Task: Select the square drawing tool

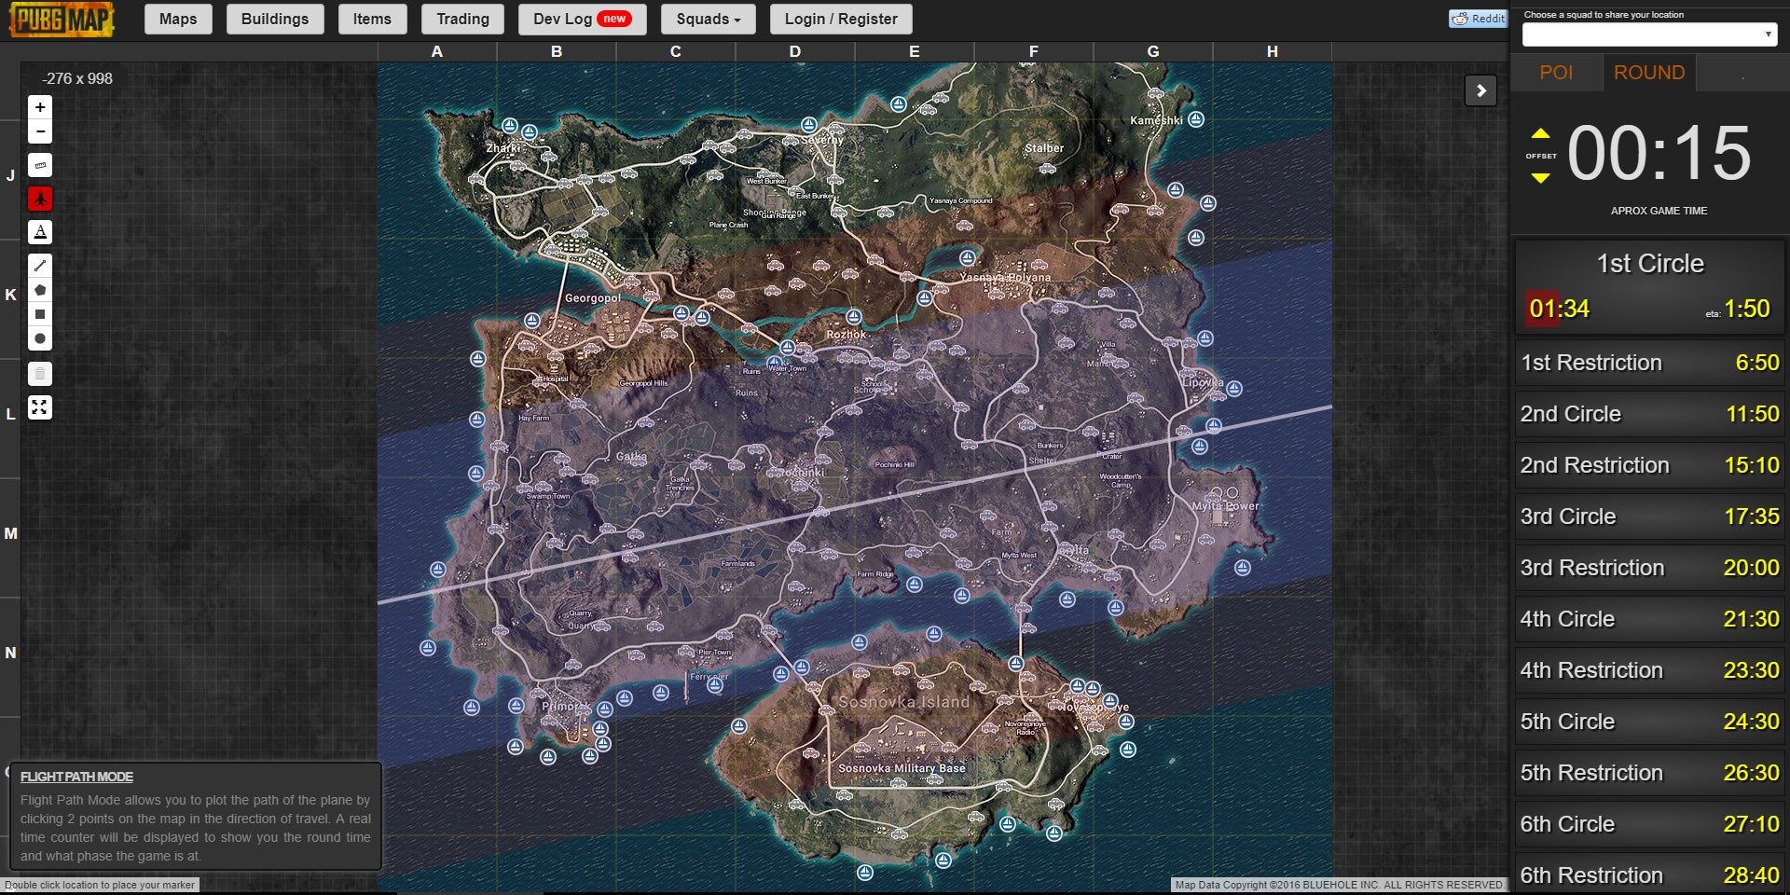Action: [x=40, y=314]
